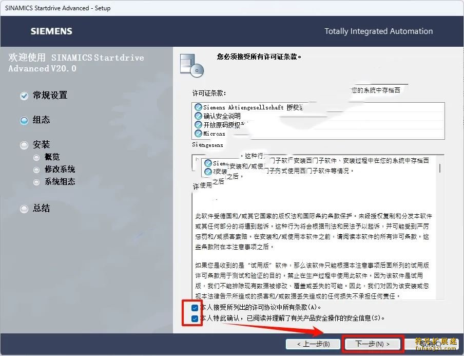Click check icon of 确认安全说明 entry
Image resolution: width=464 pixels, height=356 pixels.
point(198,116)
